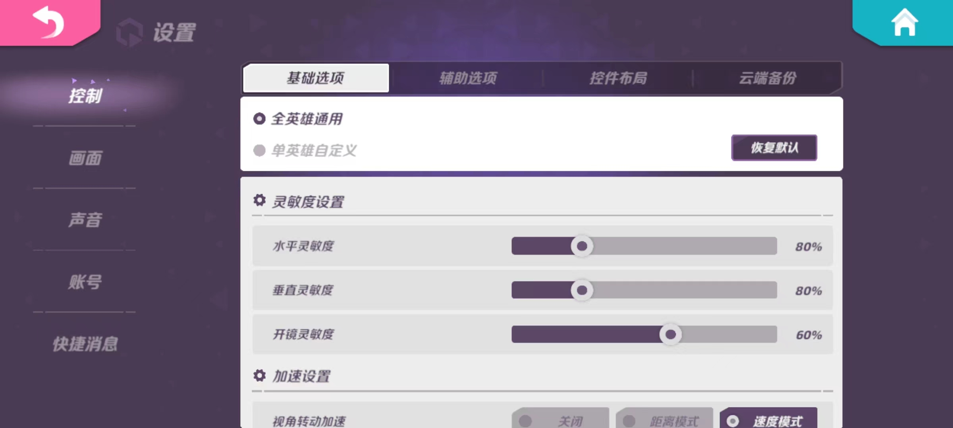
Task: Switch to the 基础选项 tab
Action: click(316, 78)
